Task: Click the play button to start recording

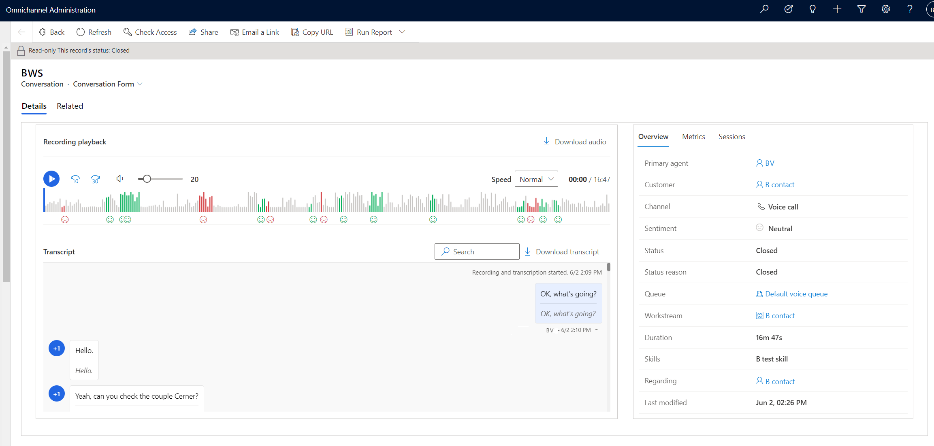Action: click(x=52, y=179)
